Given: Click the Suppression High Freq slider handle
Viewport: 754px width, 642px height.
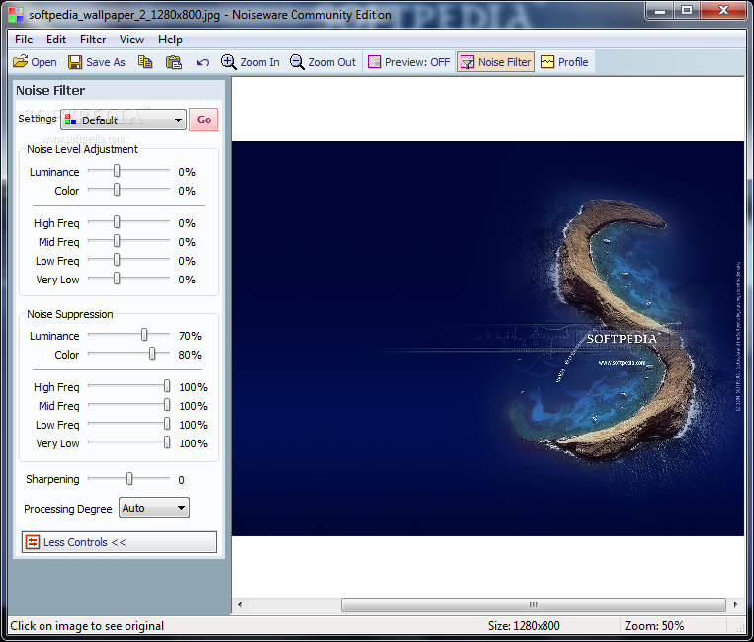Looking at the screenshot, I should click(x=167, y=386).
